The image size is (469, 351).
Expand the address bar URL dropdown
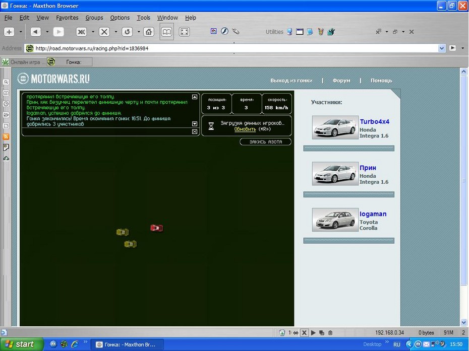pos(442,48)
